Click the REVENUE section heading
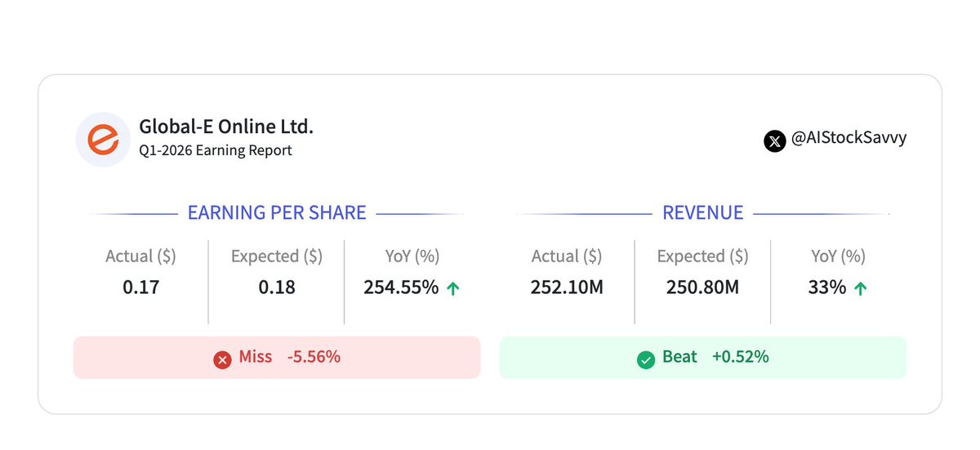This screenshot has height=450, width=980. [703, 213]
